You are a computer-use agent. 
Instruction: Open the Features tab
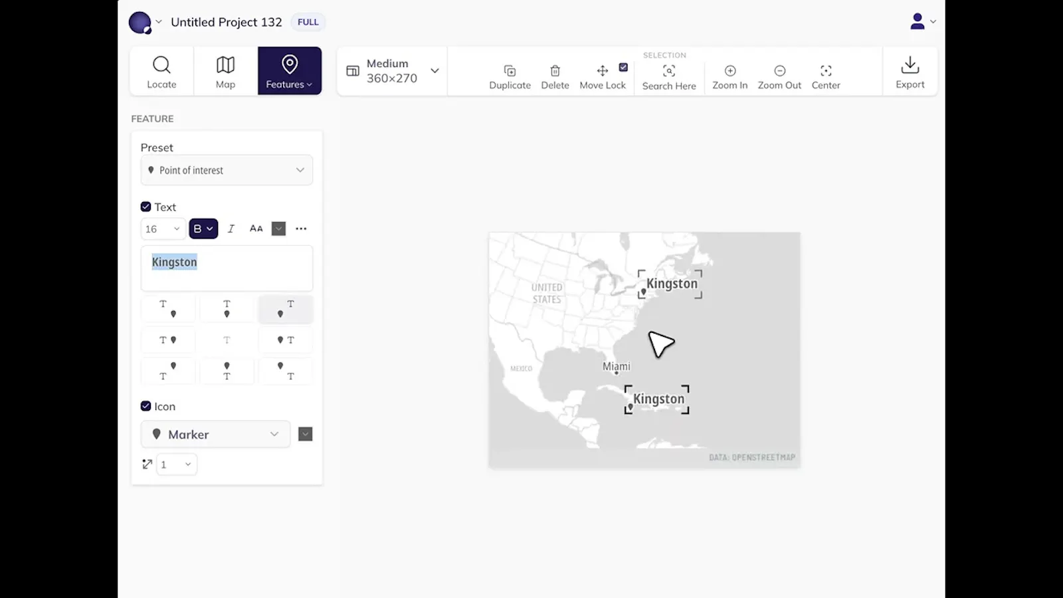290,71
